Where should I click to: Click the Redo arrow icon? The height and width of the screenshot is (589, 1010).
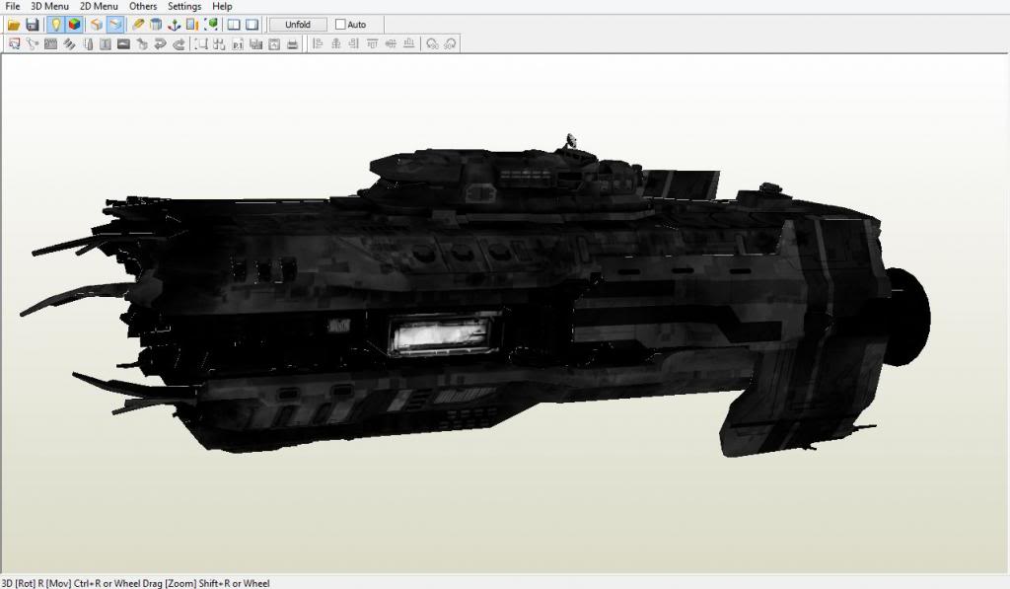point(179,43)
